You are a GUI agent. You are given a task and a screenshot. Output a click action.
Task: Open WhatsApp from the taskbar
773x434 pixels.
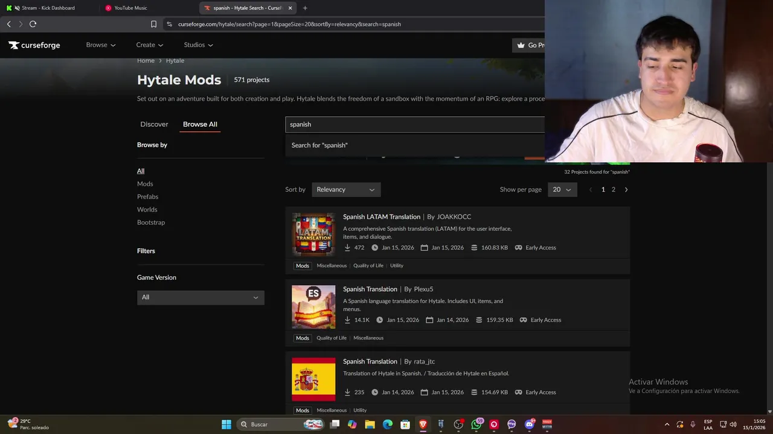click(476, 424)
